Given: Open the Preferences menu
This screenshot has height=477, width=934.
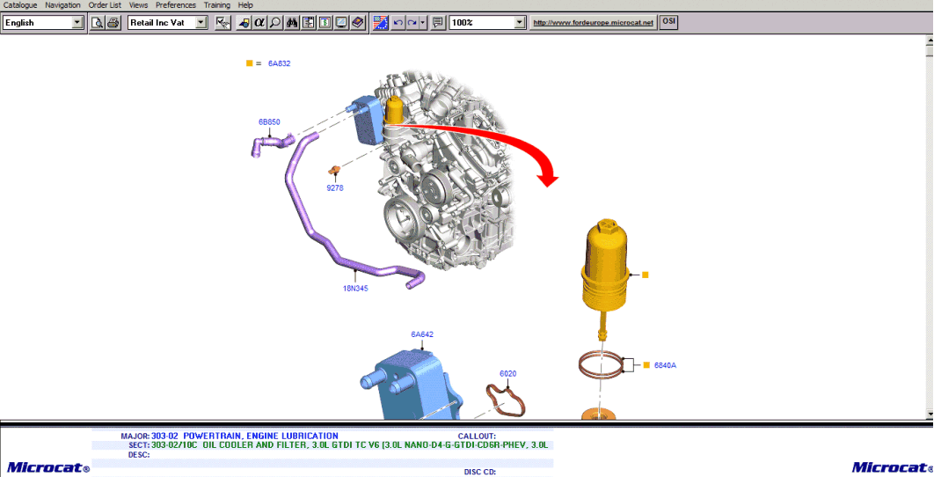Looking at the screenshot, I should pos(176,5).
